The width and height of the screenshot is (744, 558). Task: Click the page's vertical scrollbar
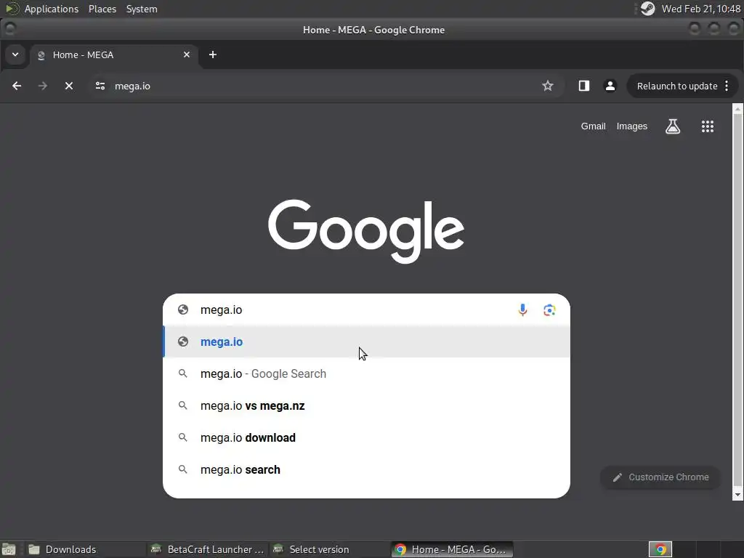coord(737,300)
